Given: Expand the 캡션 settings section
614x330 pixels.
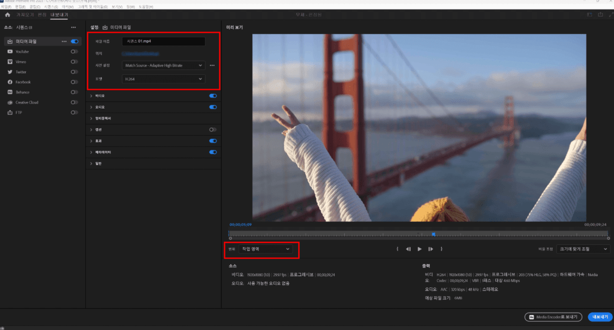Looking at the screenshot, I should click(91, 130).
